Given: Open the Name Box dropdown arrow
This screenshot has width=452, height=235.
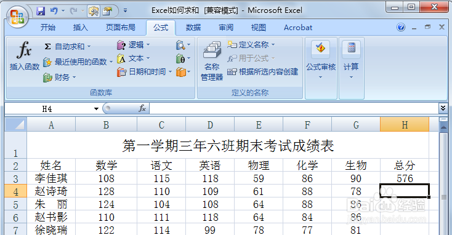Looking at the screenshot, I should [96, 109].
